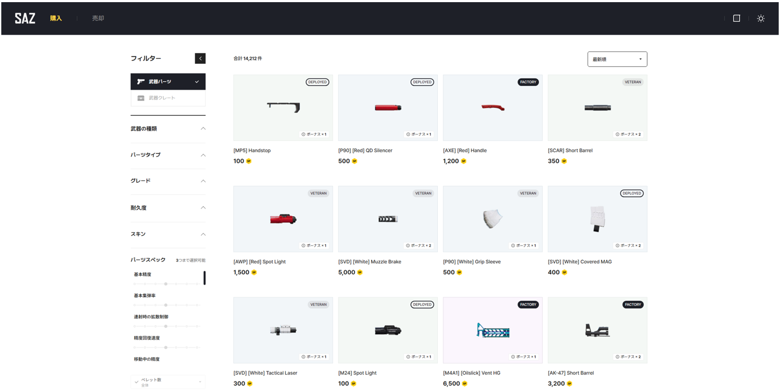780x390 pixels.
Task: Toggle light/dark theme sun icon
Action: click(761, 18)
